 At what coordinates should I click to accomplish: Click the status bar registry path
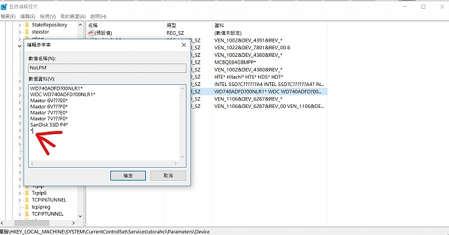click(105, 231)
